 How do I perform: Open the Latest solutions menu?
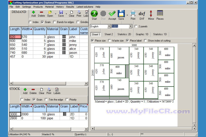point(85,7)
